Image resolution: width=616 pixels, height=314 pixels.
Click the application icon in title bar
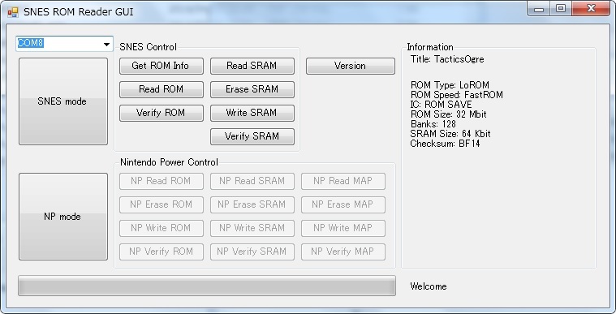12,12
